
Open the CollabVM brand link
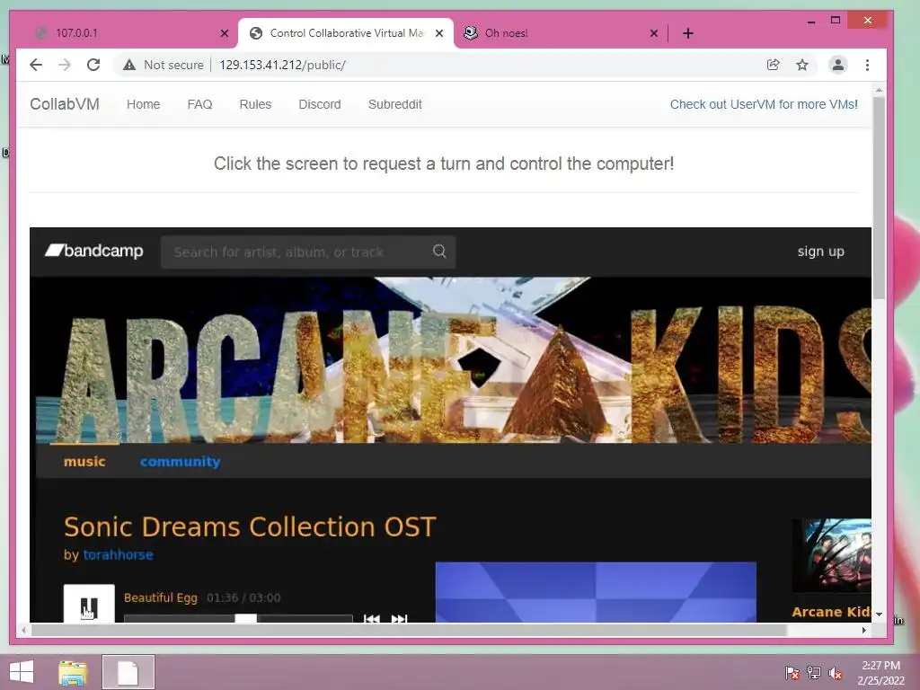click(65, 104)
